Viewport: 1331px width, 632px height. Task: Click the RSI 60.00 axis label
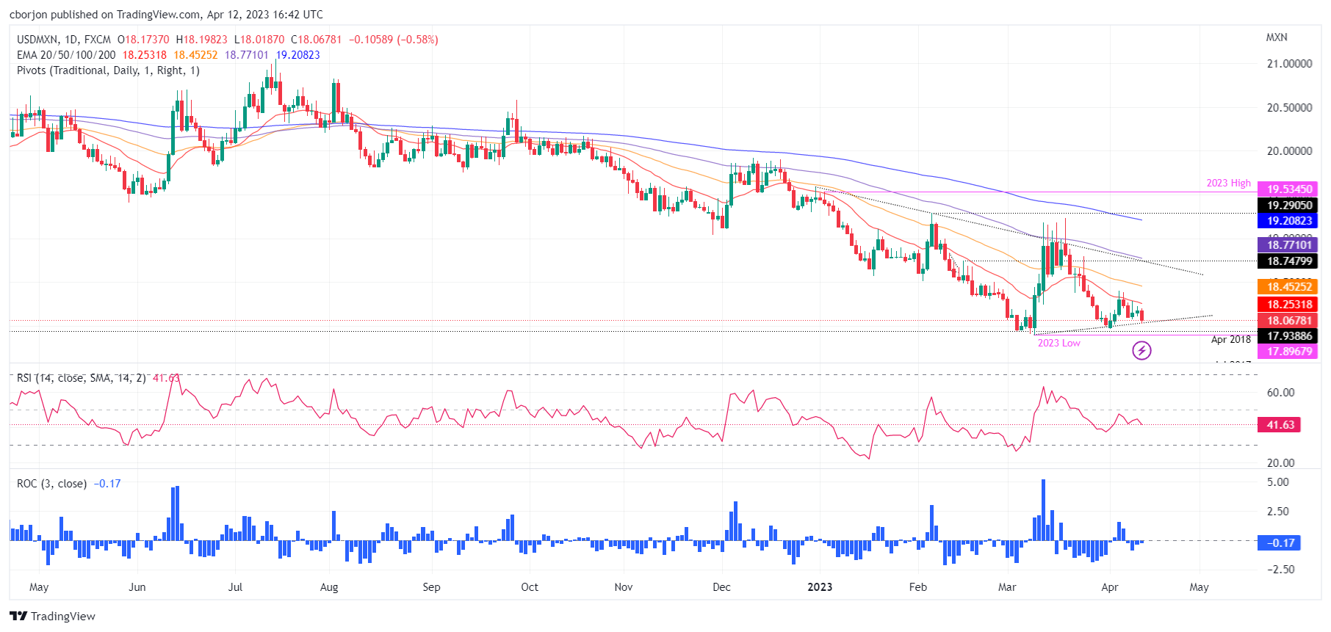pos(1280,393)
